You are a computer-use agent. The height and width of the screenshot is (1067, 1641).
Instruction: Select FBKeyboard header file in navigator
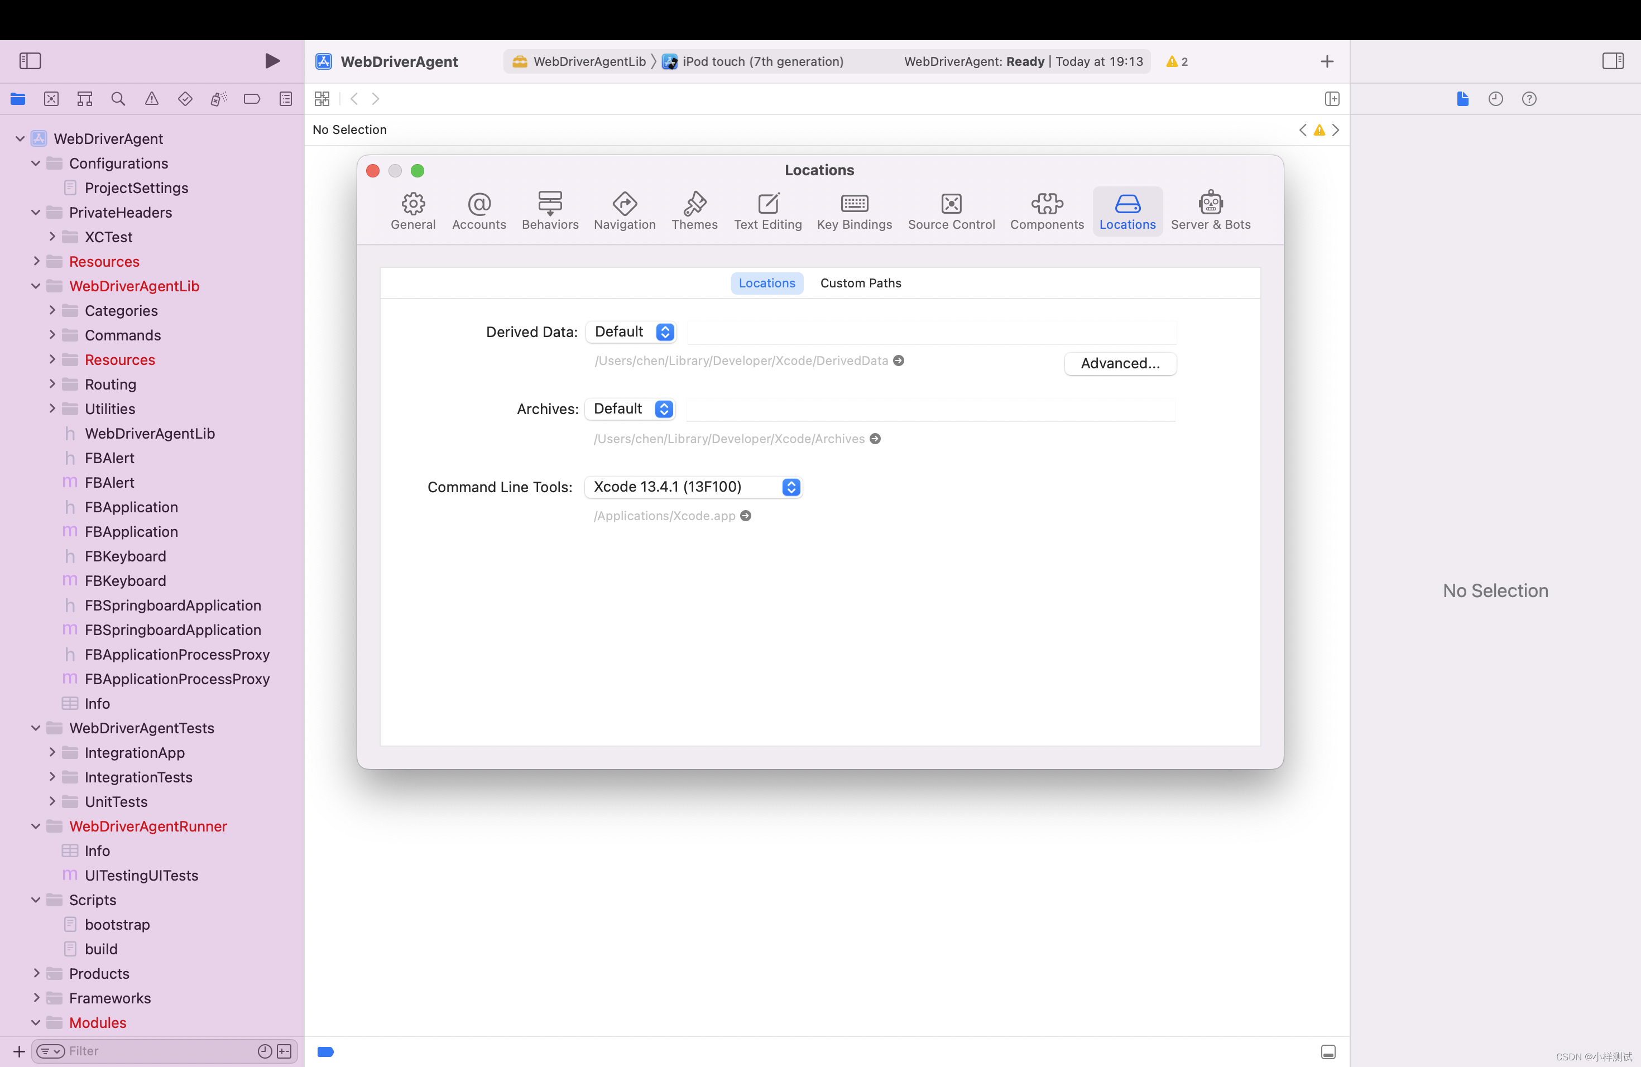[125, 556]
